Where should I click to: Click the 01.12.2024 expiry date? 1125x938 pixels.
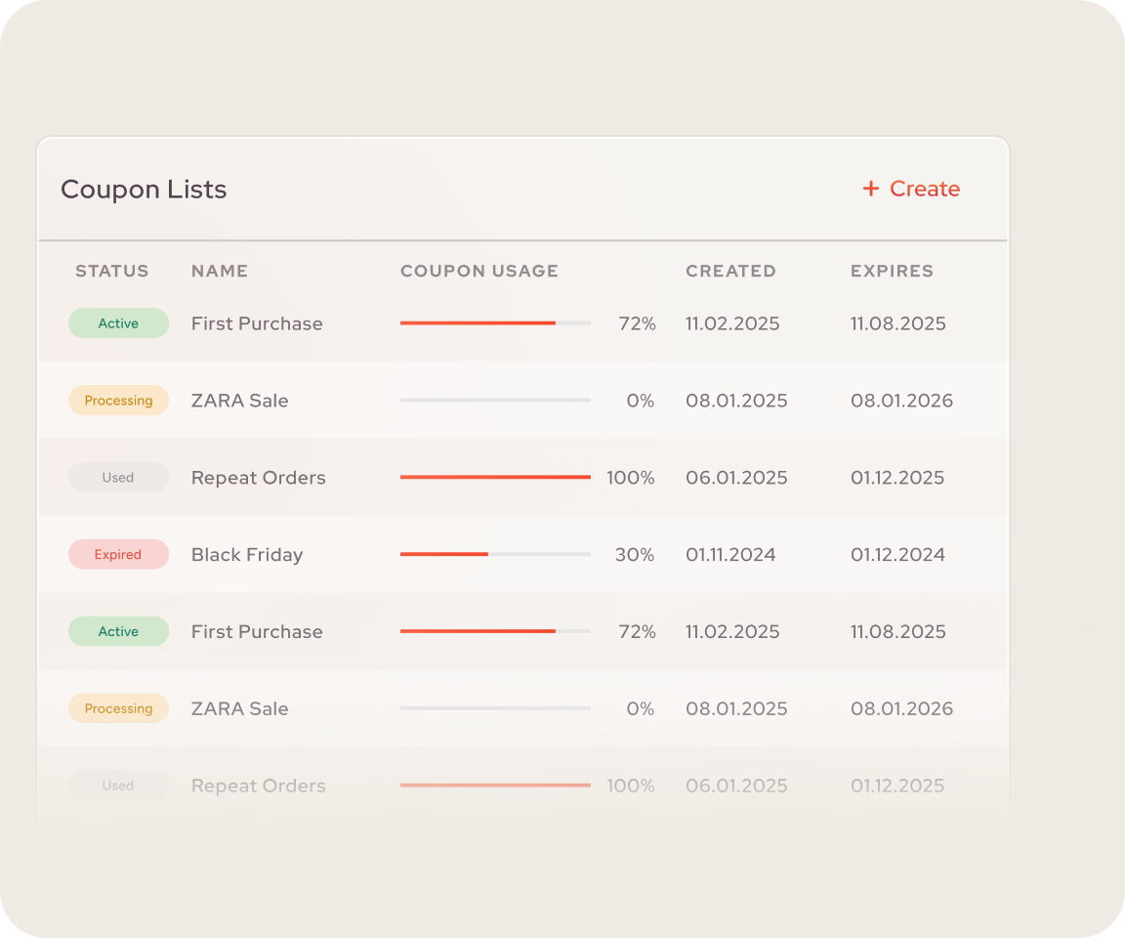tap(897, 555)
